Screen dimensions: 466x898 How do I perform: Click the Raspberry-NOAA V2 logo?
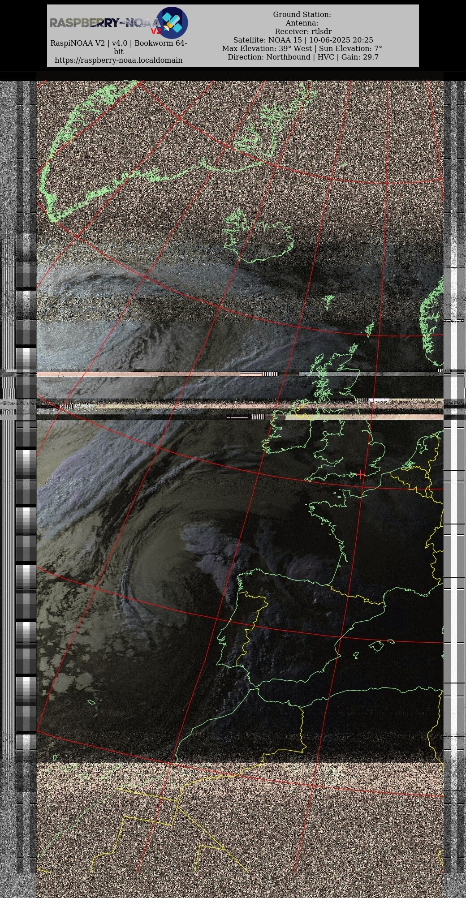click(119, 22)
